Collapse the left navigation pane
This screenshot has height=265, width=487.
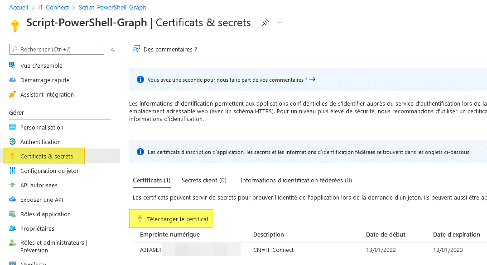112,50
